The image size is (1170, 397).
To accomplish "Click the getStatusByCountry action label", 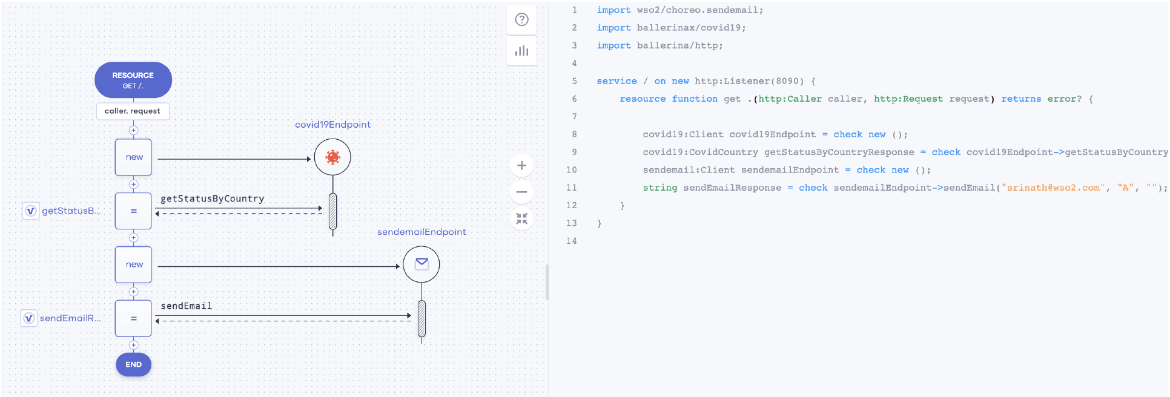I will click(213, 198).
